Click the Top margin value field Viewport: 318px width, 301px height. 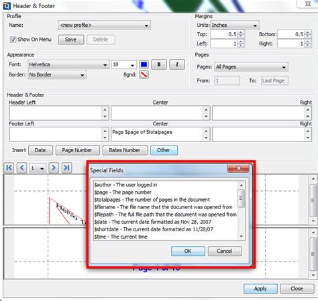pos(224,34)
